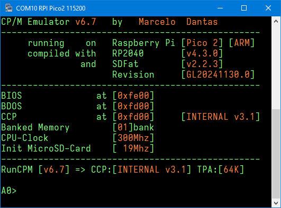Screen dimensions: 281x208
Task: Click the author name 'Marcelo'
Action: (157, 22)
